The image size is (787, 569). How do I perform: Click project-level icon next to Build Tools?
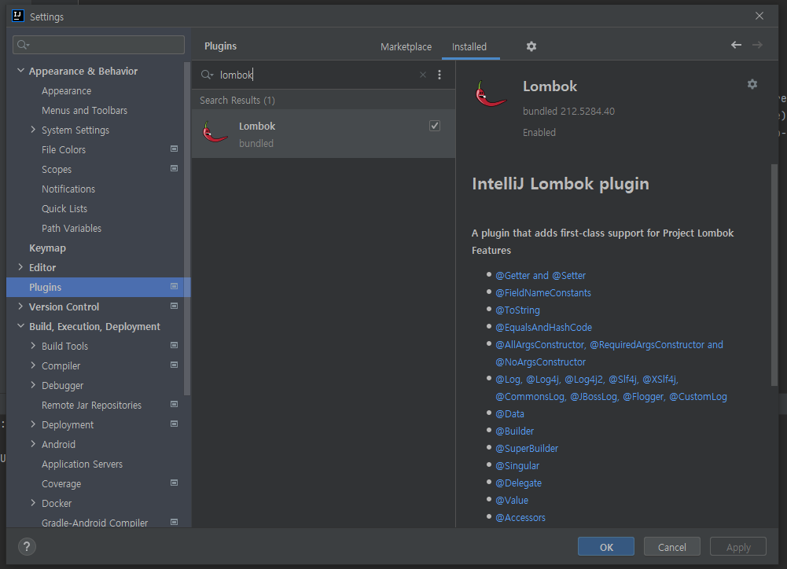[x=175, y=345]
